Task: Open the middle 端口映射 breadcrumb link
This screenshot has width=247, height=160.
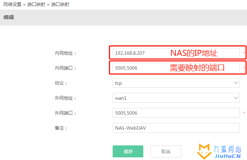Action: 36,4
